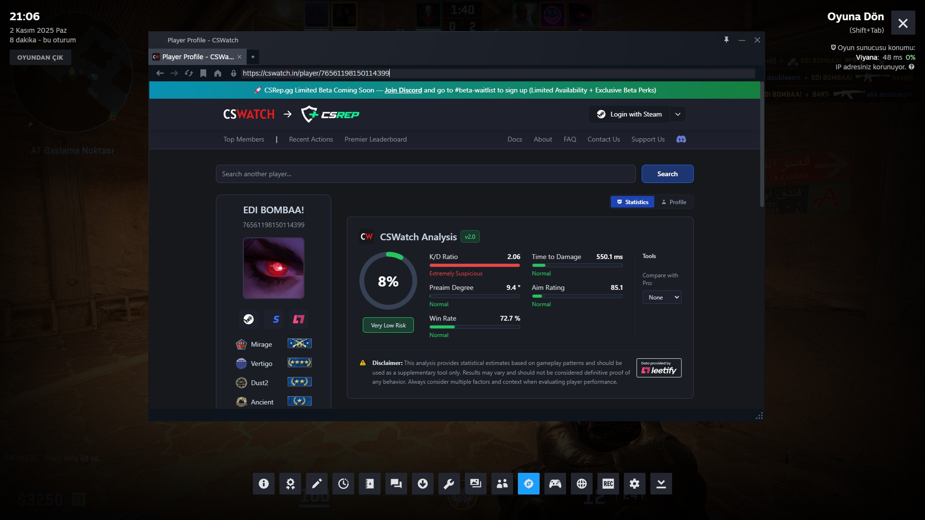
Task: Pin the overlay browser window
Action: pyautogui.click(x=726, y=40)
